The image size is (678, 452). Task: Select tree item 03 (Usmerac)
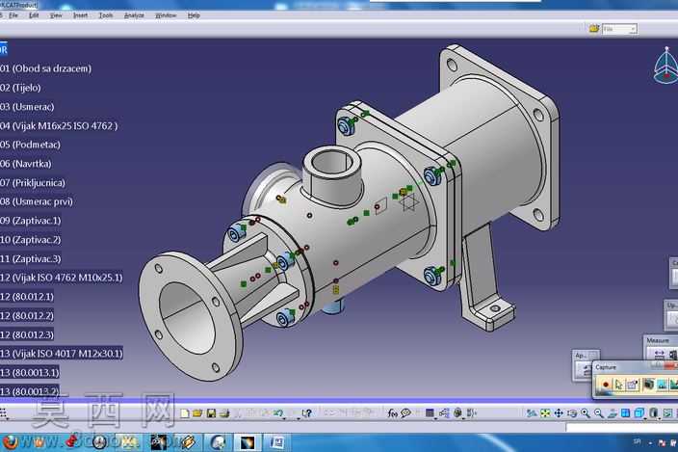tap(27, 106)
